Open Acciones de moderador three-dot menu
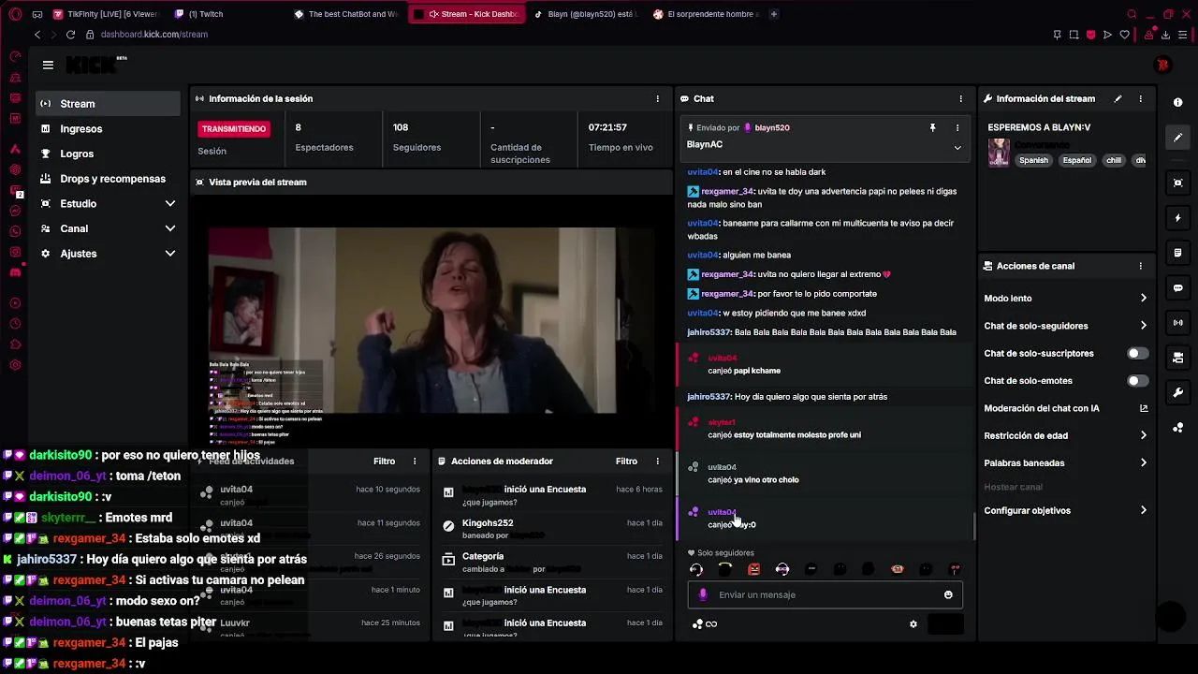 pos(657,462)
